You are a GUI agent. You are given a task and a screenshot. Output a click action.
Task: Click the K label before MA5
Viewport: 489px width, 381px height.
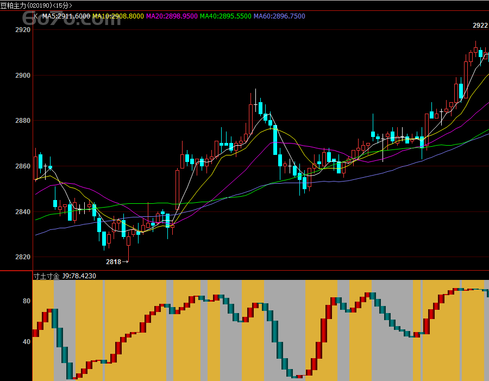pos(36,16)
